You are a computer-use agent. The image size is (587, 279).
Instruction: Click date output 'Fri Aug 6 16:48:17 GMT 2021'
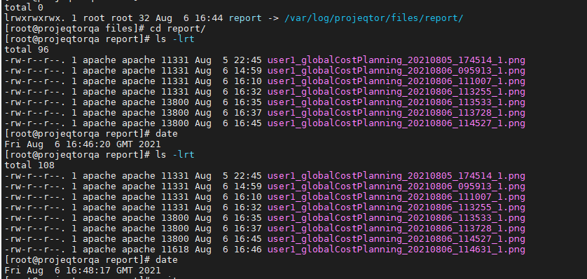coord(83,270)
